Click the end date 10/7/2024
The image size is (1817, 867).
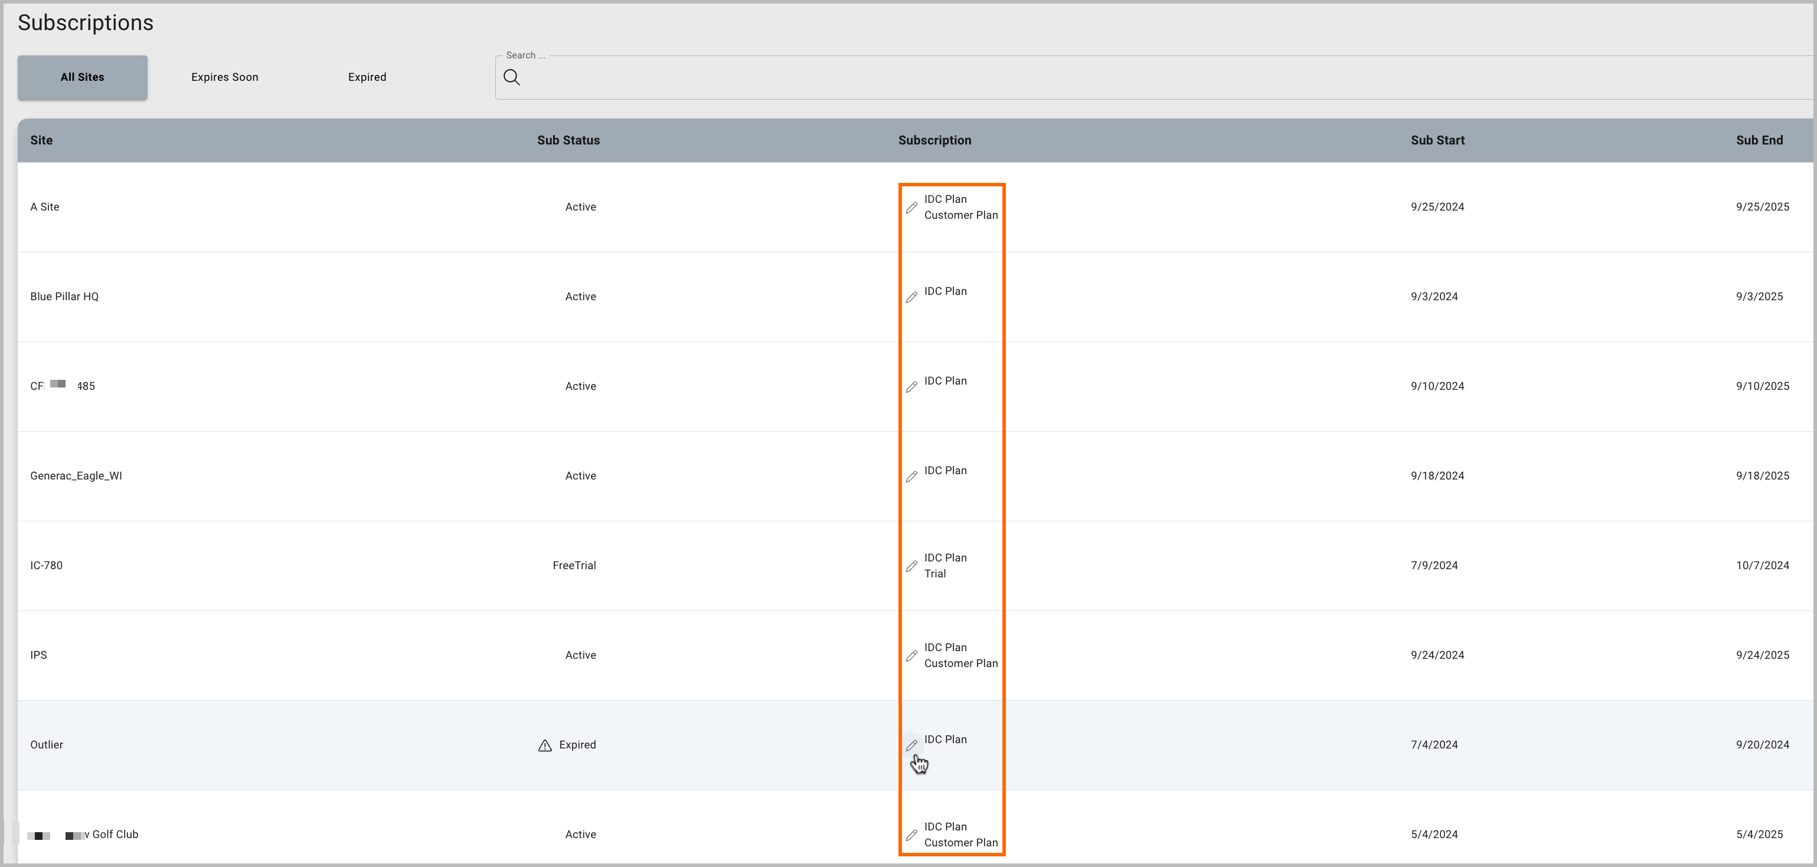[x=1763, y=565]
